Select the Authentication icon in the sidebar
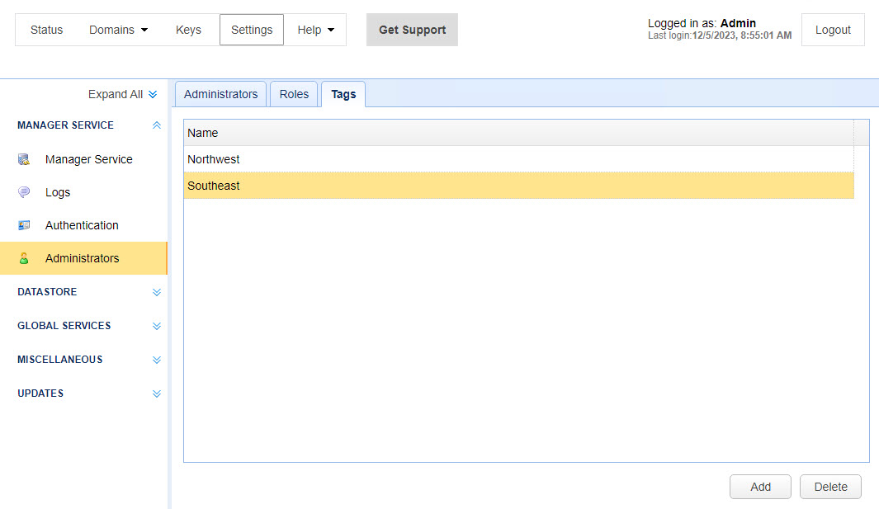Image resolution: width=879 pixels, height=509 pixels. coord(24,225)
